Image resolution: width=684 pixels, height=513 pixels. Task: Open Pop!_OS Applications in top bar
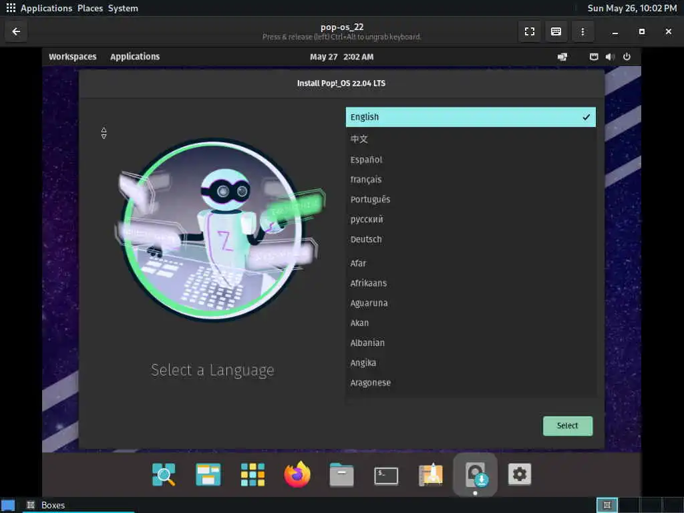pyautogui.click(x=135, y=57)
